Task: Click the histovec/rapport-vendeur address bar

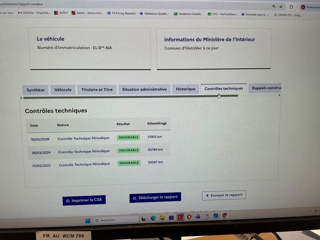Action: pos(22,4)
